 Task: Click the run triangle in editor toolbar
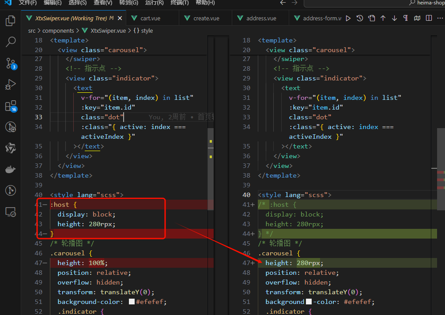348,18
